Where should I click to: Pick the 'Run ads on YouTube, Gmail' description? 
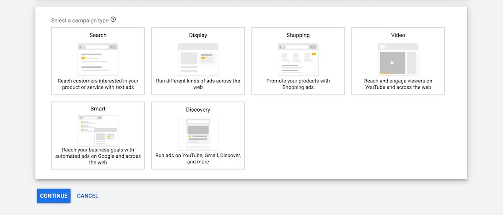point(198,159)
